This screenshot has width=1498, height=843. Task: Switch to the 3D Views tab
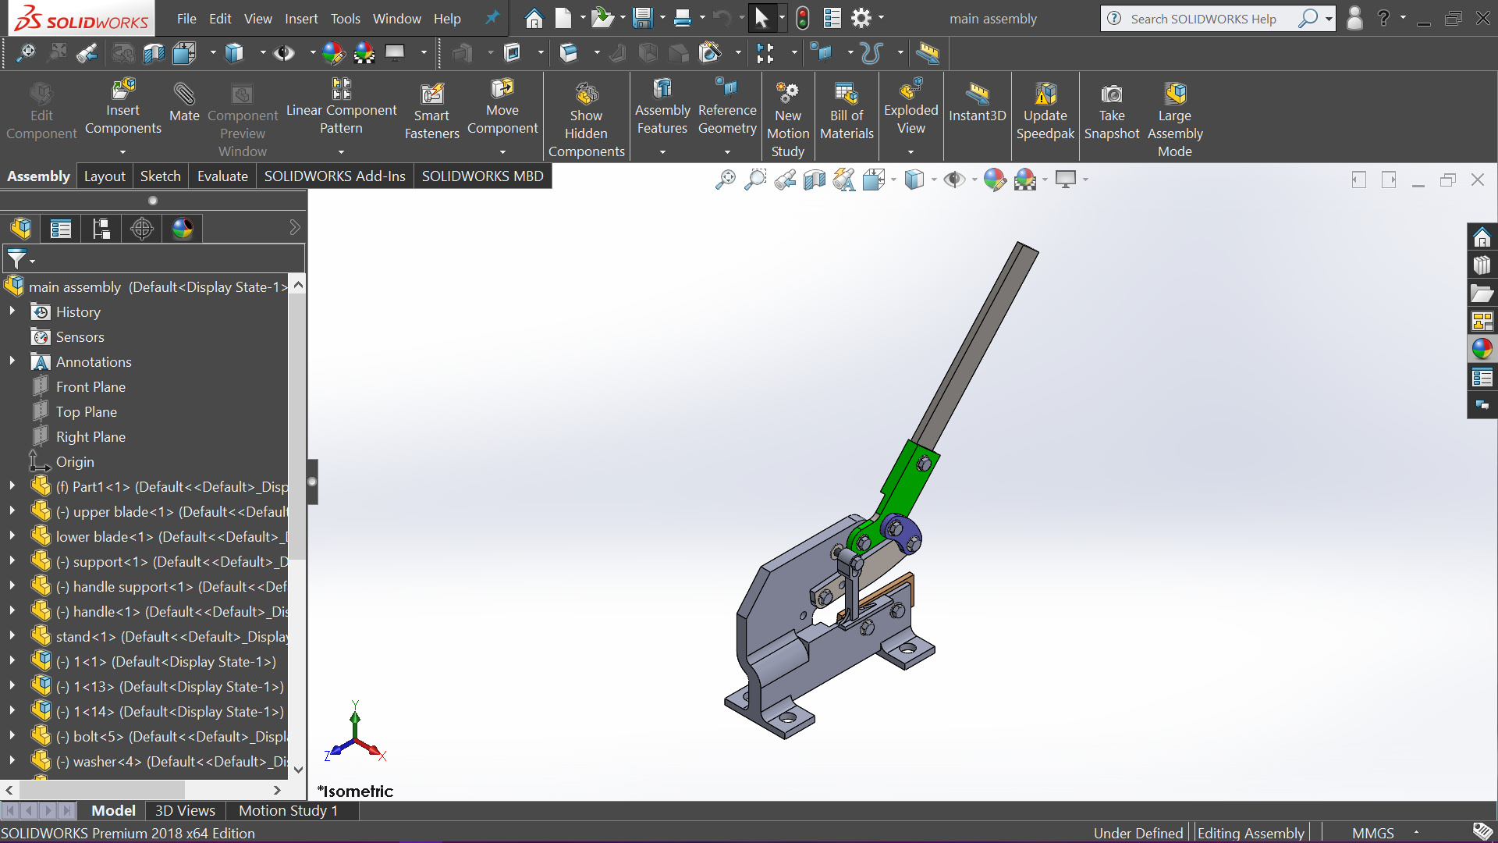tap(185, 810)
